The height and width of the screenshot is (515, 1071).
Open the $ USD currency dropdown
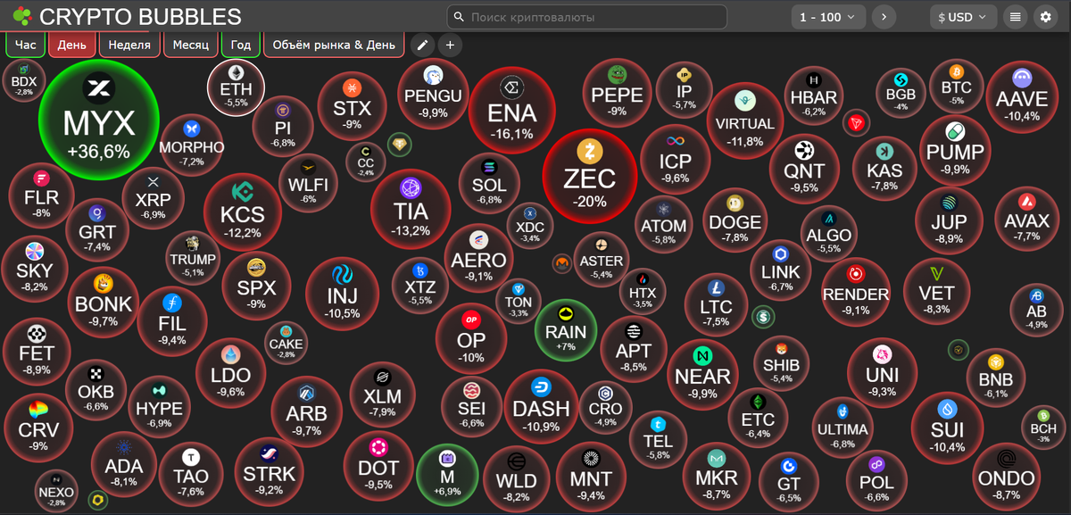[963, 16]
